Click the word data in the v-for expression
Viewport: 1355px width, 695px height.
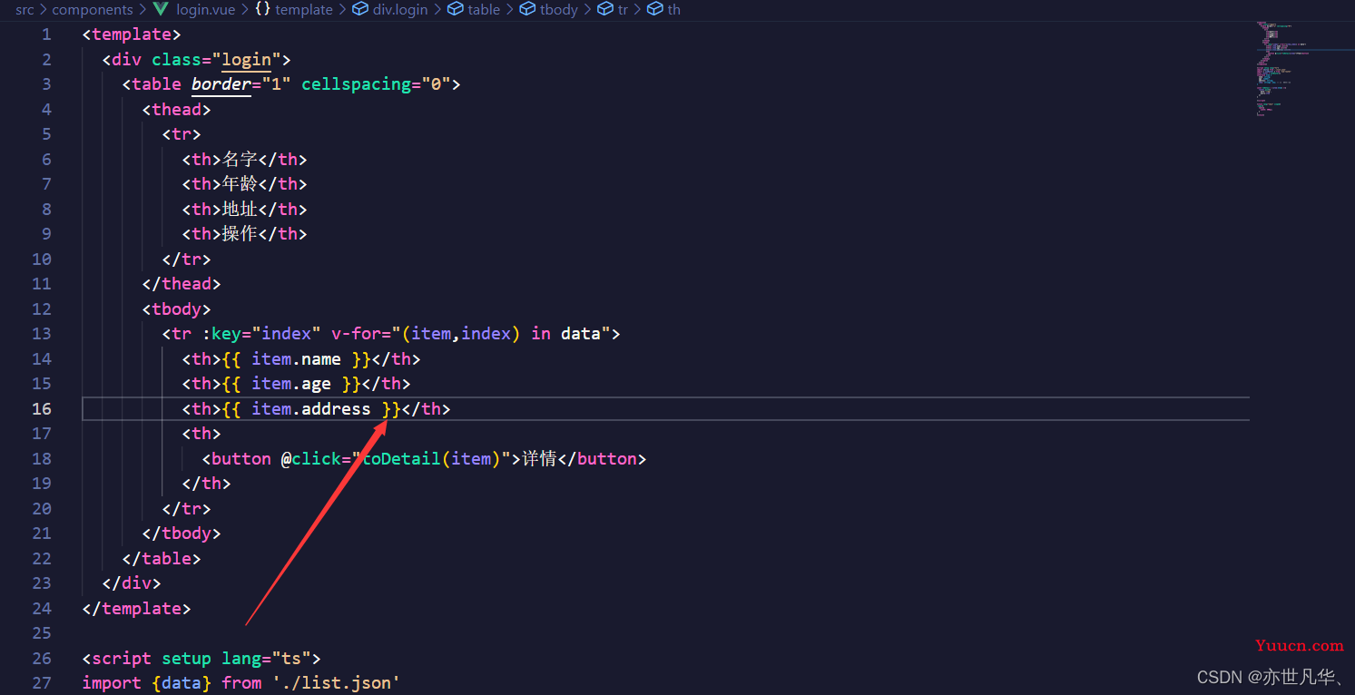coord(581,334)
